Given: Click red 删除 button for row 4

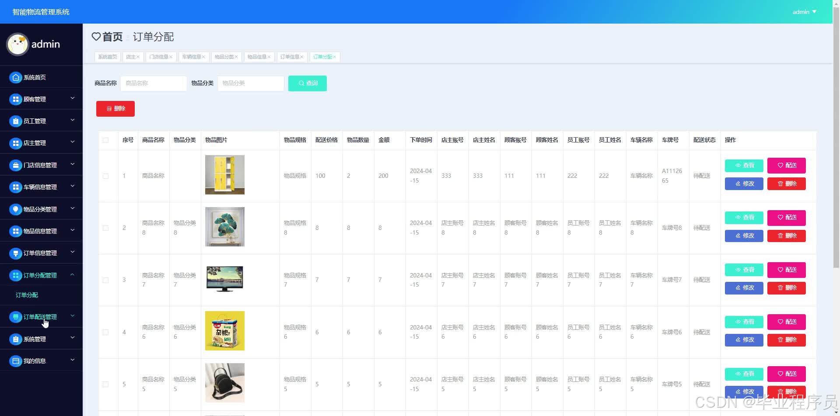Looking at the screenshot, I should [x=786, y=340].
